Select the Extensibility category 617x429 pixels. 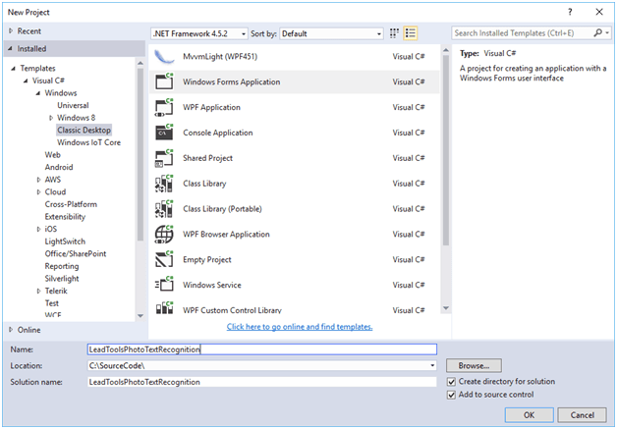click(65, 217)
